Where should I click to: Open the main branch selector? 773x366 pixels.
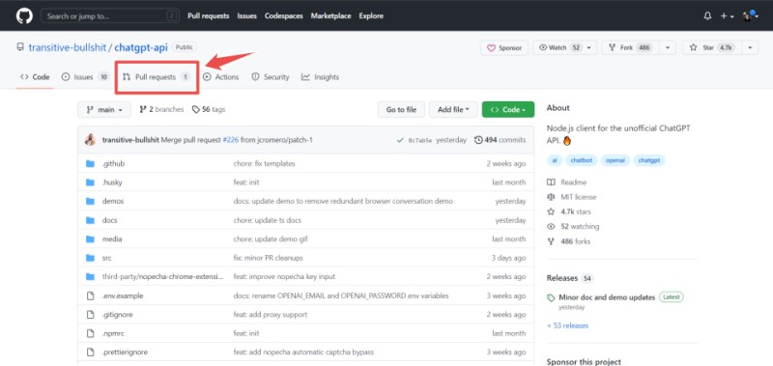coord(104,109)
